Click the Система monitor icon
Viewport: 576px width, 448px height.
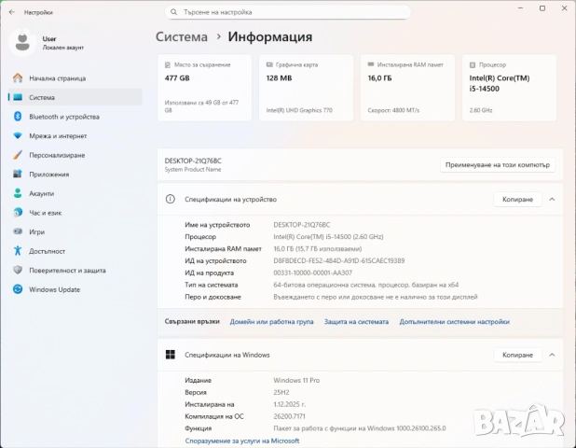click(x=18, y=97)
